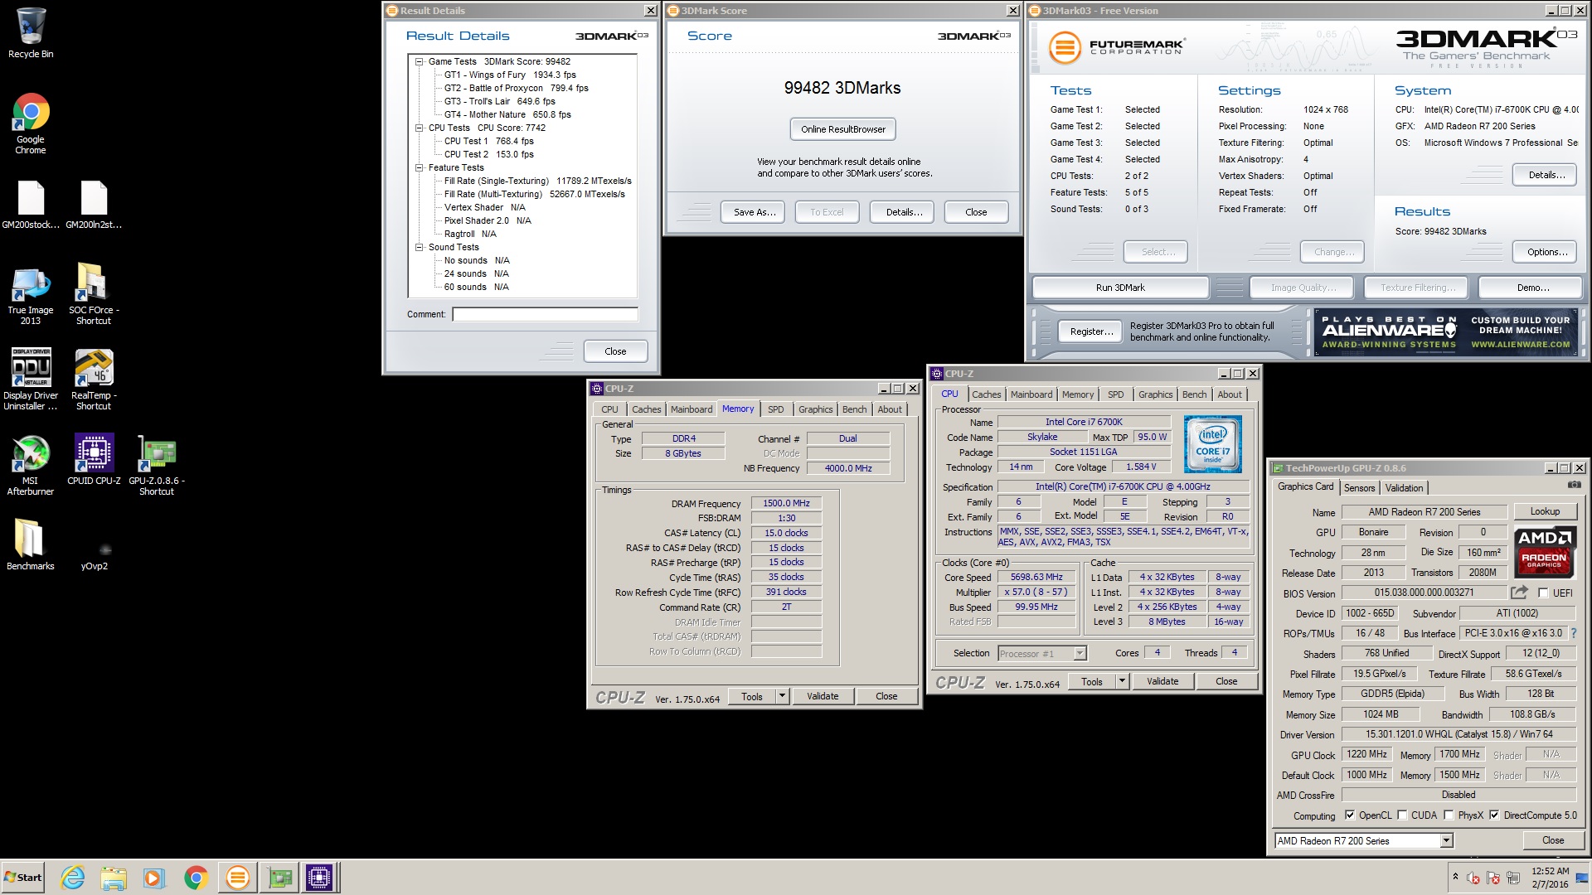
Task: Collapse the Game Tests tree node
Action: pyautogui.click(x=420, y=61)
